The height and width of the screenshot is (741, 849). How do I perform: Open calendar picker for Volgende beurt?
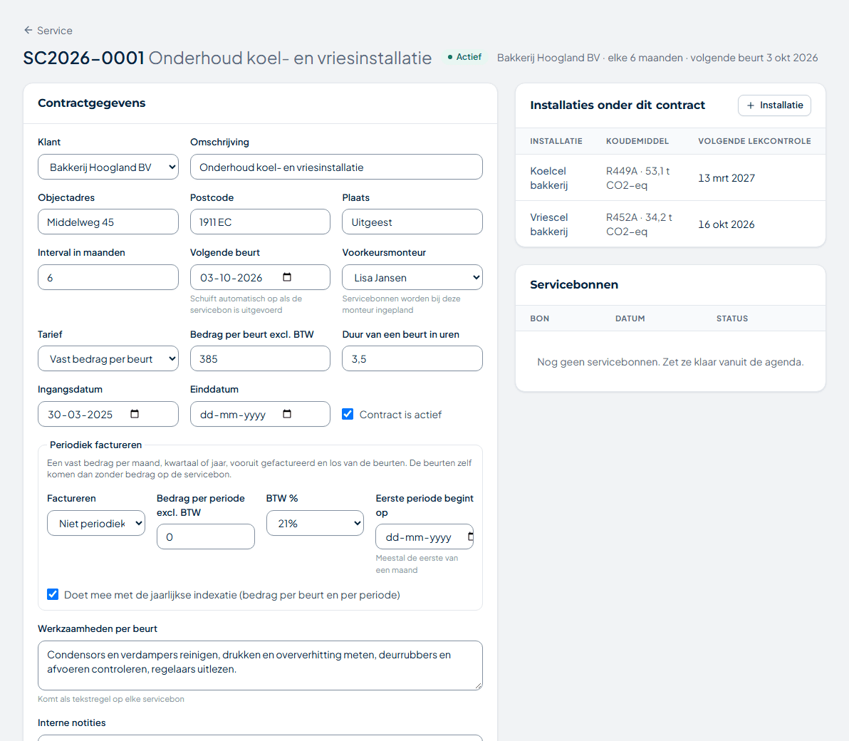pyautogui.click(x=287, y=277)
